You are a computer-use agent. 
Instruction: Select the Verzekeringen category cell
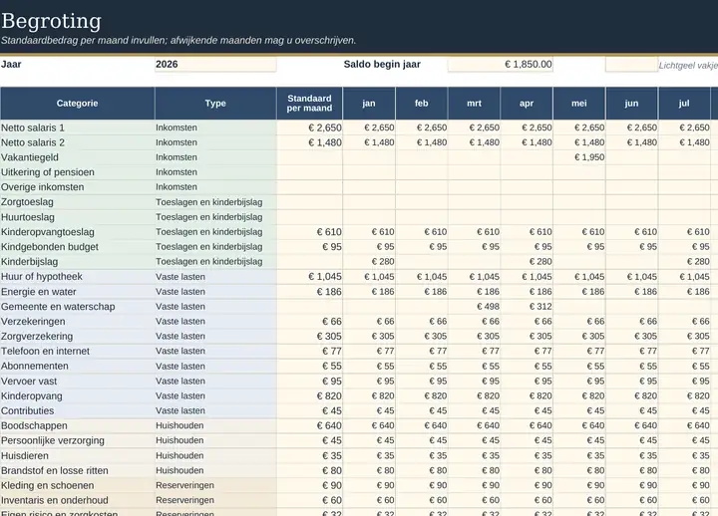(x=78, y=322)
